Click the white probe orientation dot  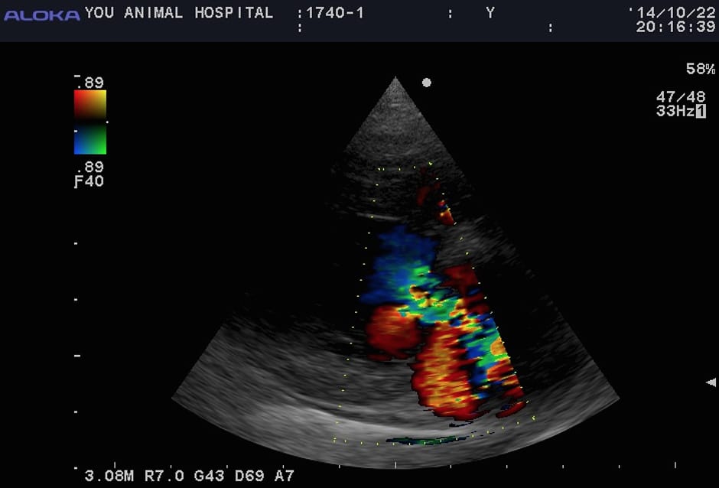[427, 83]
